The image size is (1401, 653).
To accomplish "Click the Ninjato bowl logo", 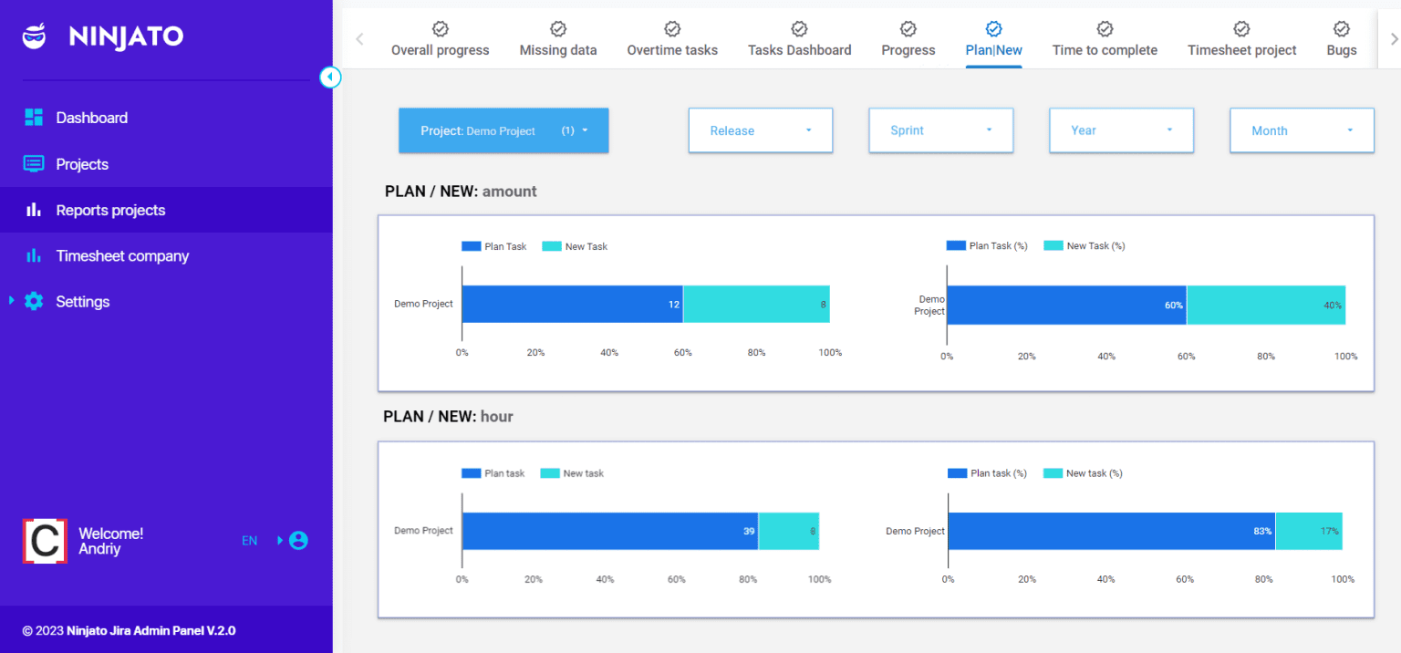I will (x=33, y=37).
